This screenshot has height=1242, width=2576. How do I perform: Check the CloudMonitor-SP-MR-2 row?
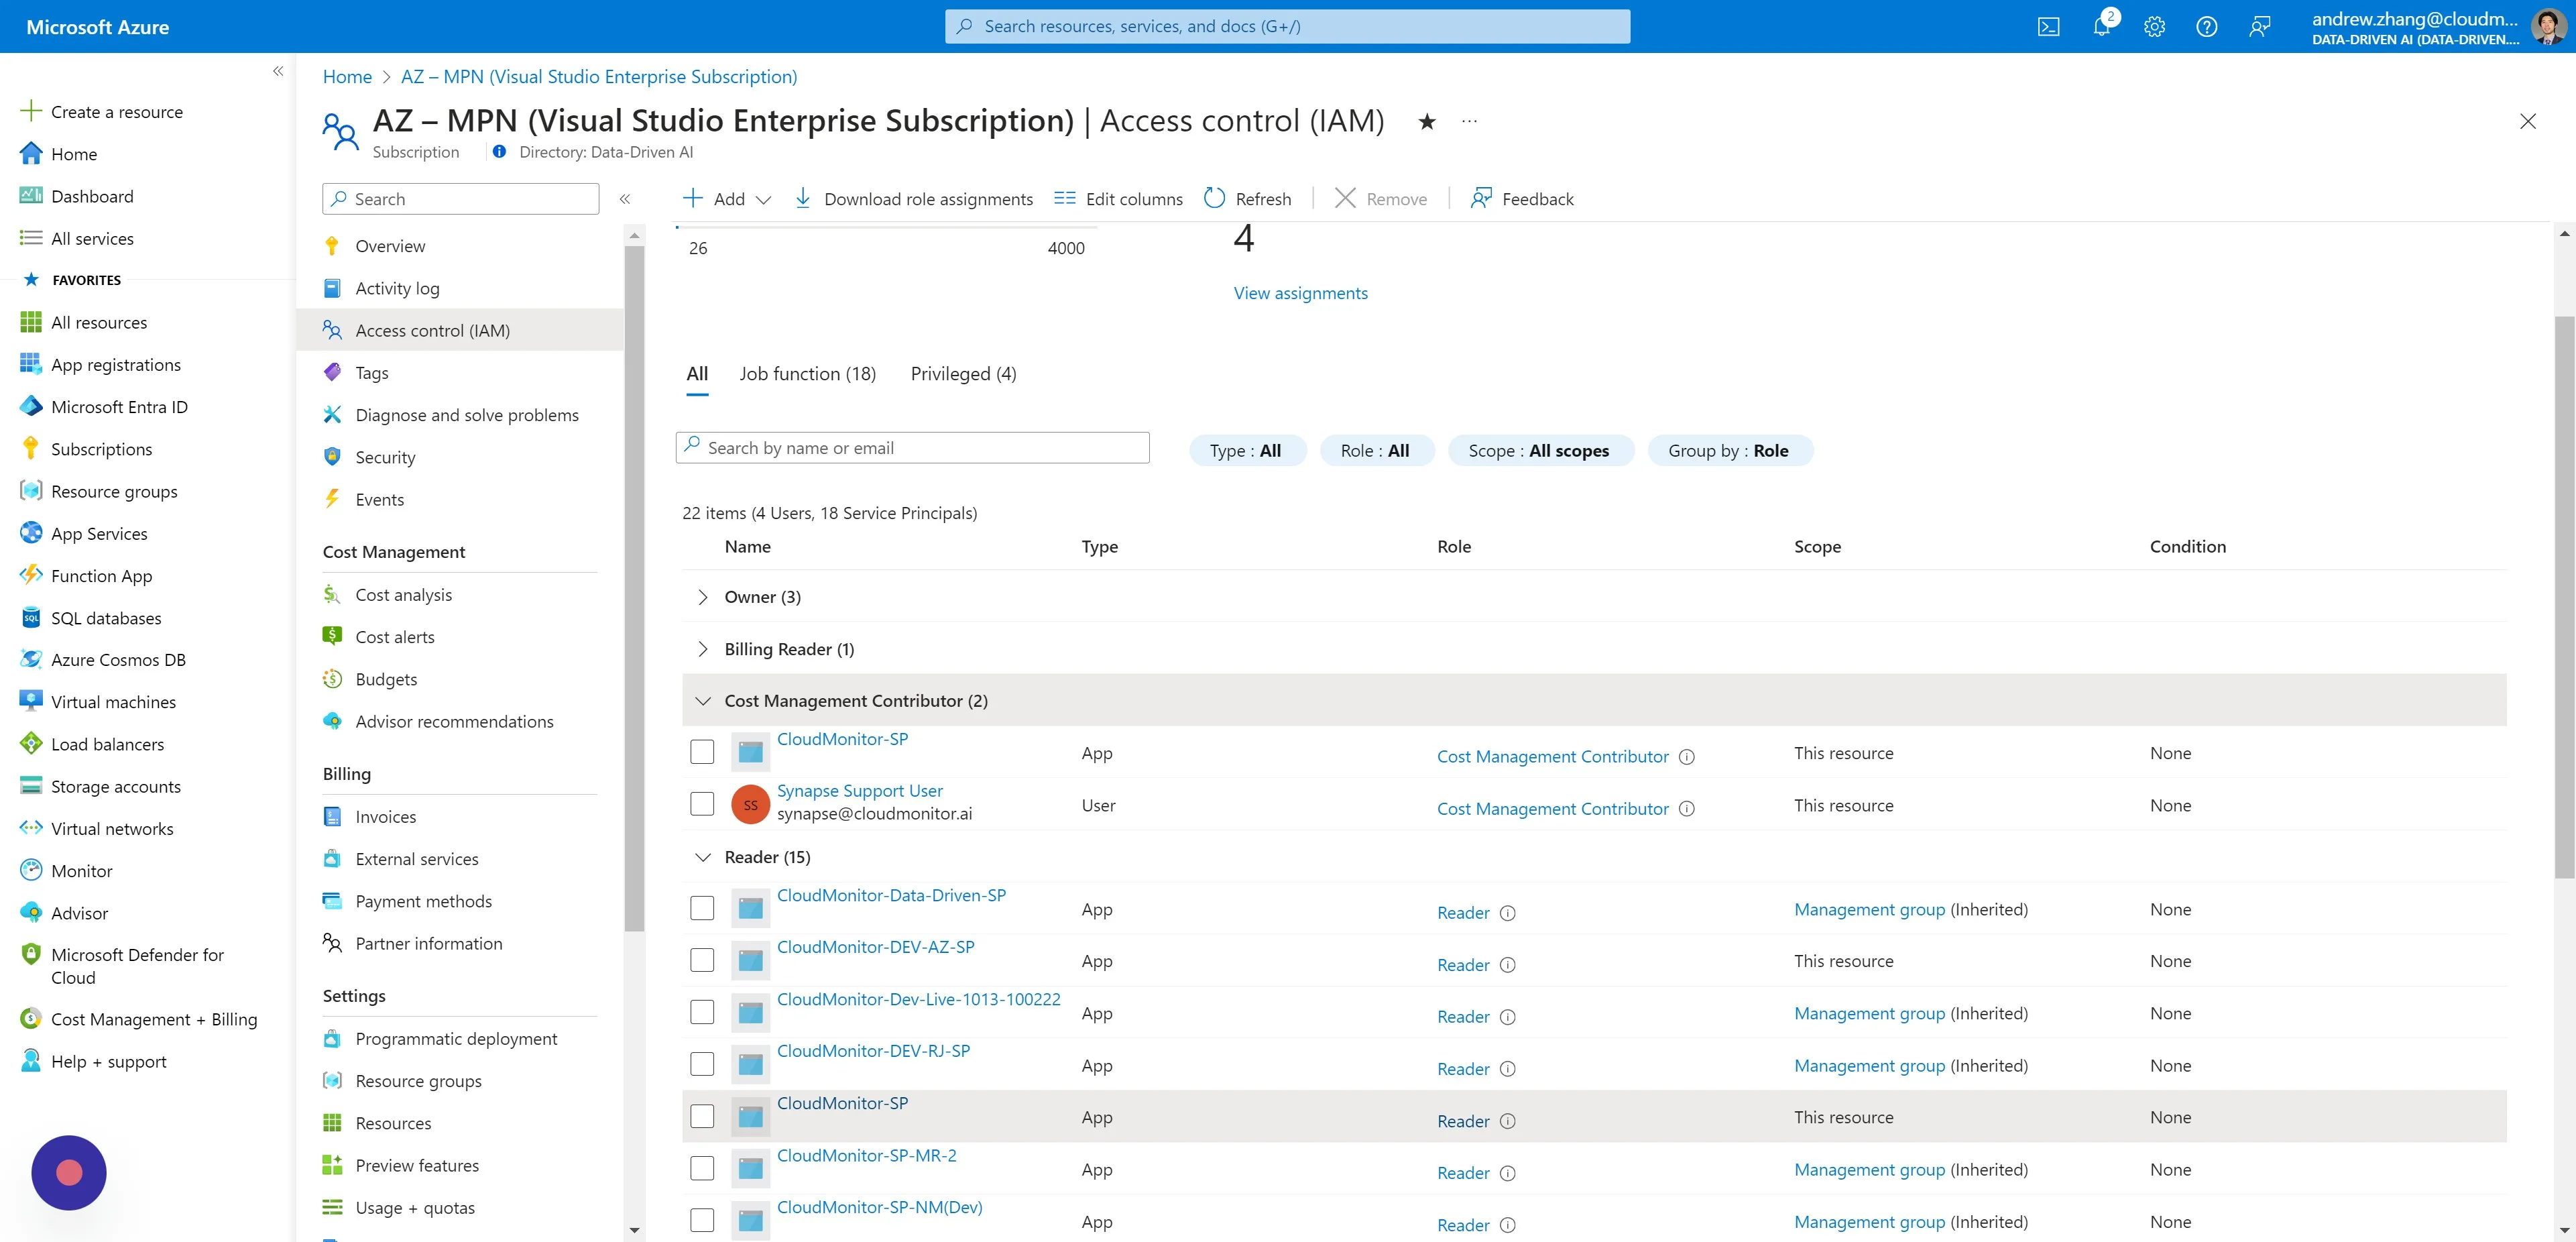(x=702, y=1168)
